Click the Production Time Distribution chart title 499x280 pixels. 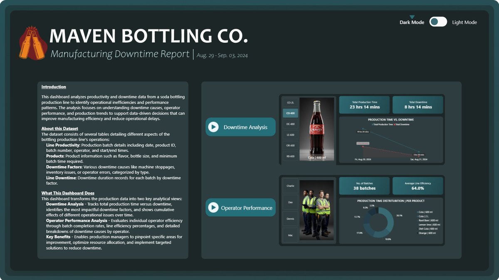pyautogui.click(x=391, y=201)
